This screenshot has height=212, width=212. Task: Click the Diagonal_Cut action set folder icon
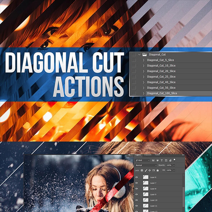point(144,55)
